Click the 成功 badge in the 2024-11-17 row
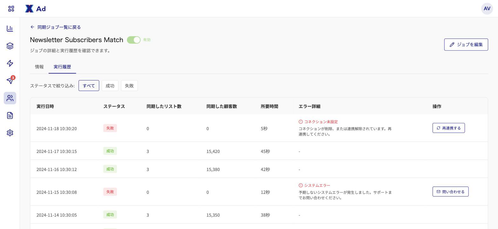The width and height of the screenshot is (498, 229). (x=110, y=151)
